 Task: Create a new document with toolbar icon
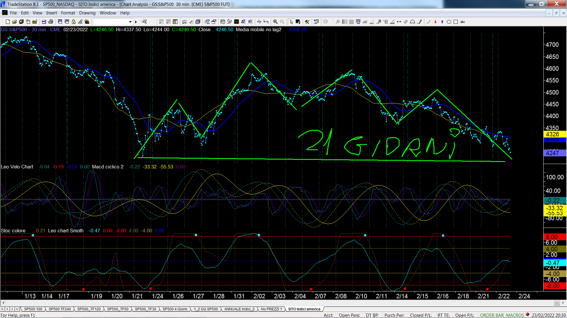pyautogui.click(x=8, y=21)
